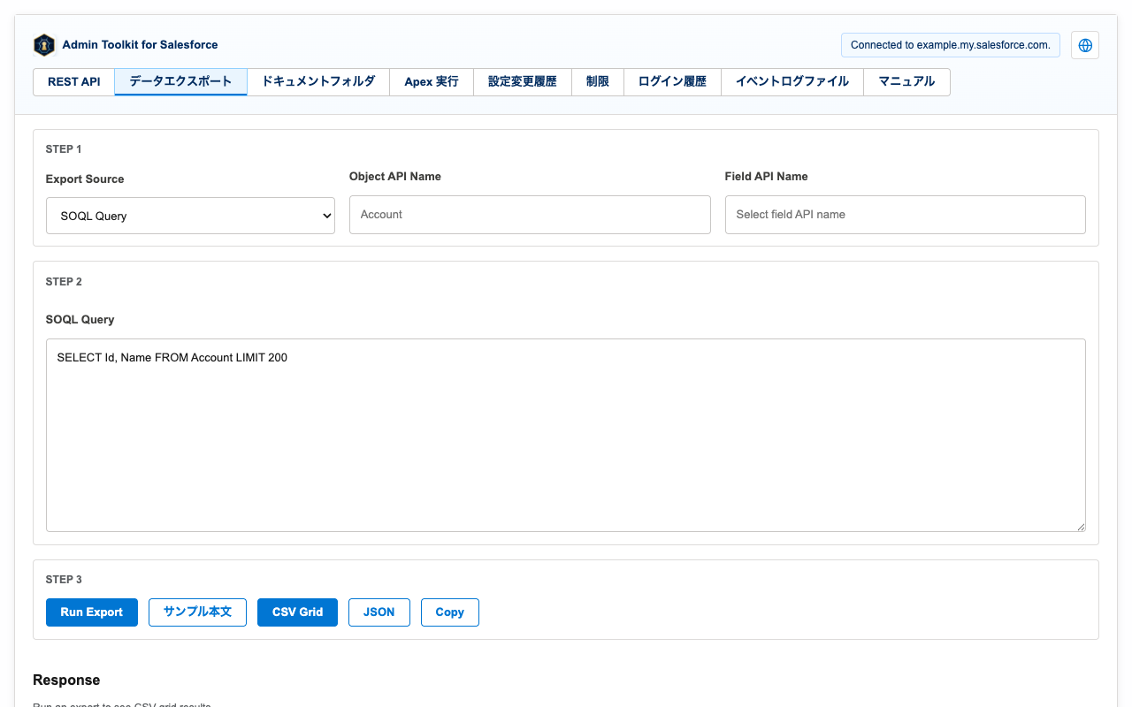
Task: Select the データエクスポート tab
Action: click(x=180, y=82)
